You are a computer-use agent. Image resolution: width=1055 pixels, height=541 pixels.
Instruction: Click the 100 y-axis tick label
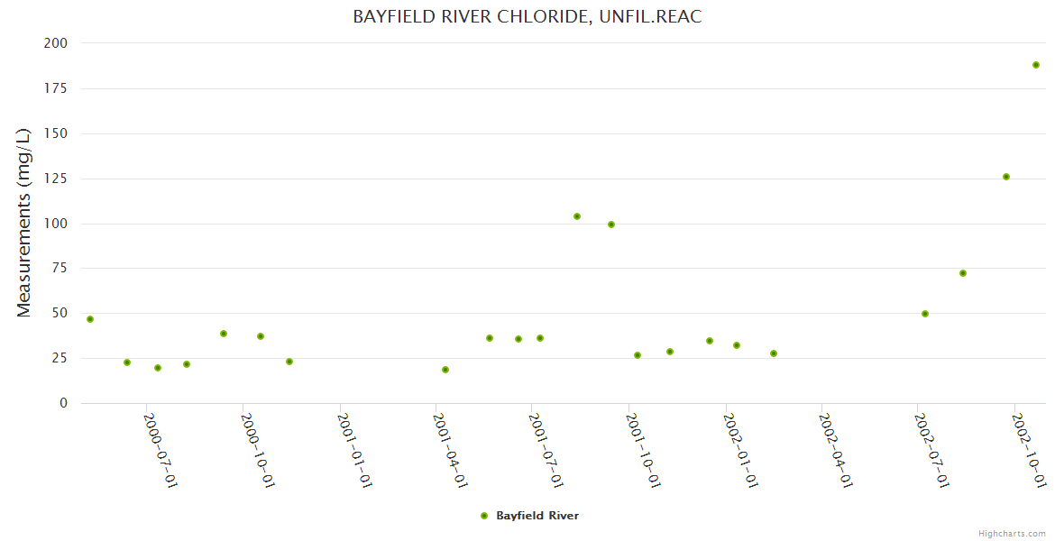[56, 224]
